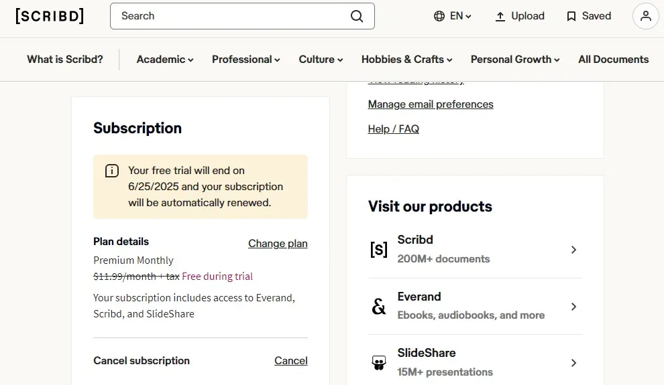This screenshot has height=385, width=664.
Task: Click the magnifying glass search icon
Action: coord(357,16)
